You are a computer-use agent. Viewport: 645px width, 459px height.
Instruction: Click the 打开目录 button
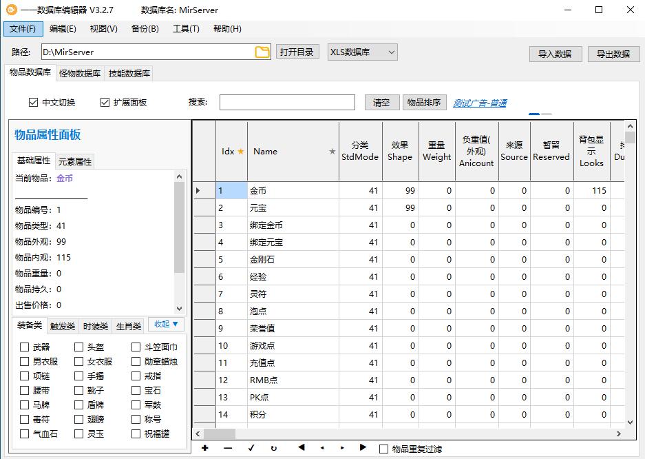tap(297, 52)
